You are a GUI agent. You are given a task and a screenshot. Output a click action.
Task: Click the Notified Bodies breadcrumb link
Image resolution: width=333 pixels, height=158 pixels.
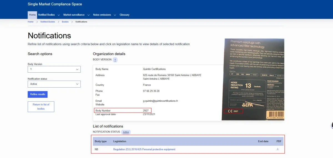48,22
